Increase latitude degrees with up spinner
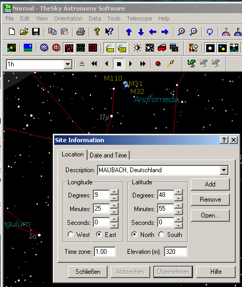Image resolution: width=242 pixels, height=287 pixels. [179, 192]
